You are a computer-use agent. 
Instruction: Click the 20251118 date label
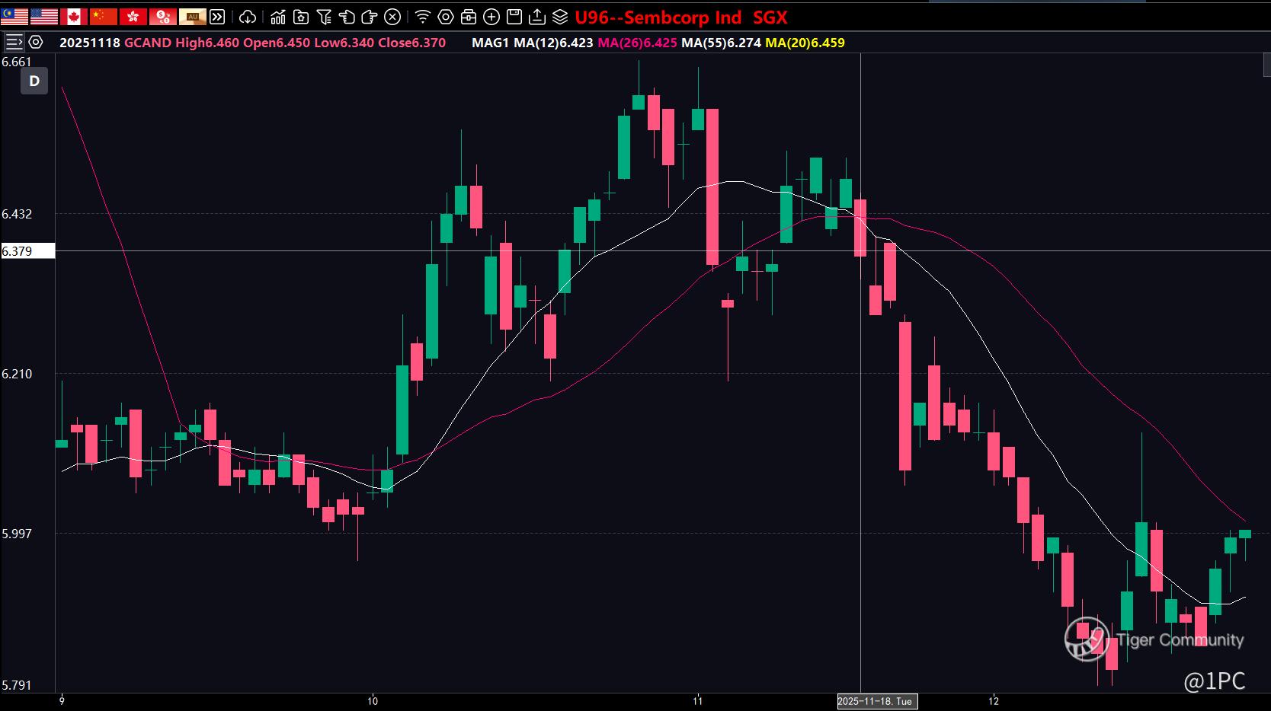click(x=90, y=43)
